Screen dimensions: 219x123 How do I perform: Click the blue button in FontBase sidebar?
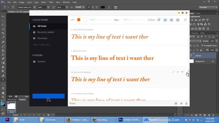[x=49, y=96]
